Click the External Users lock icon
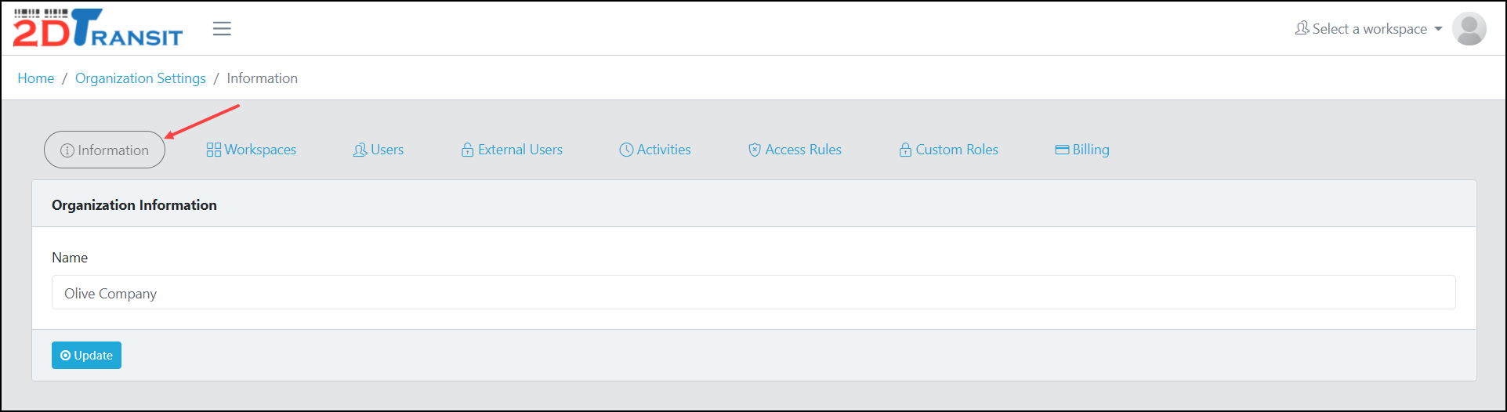 tap(467, 150)
